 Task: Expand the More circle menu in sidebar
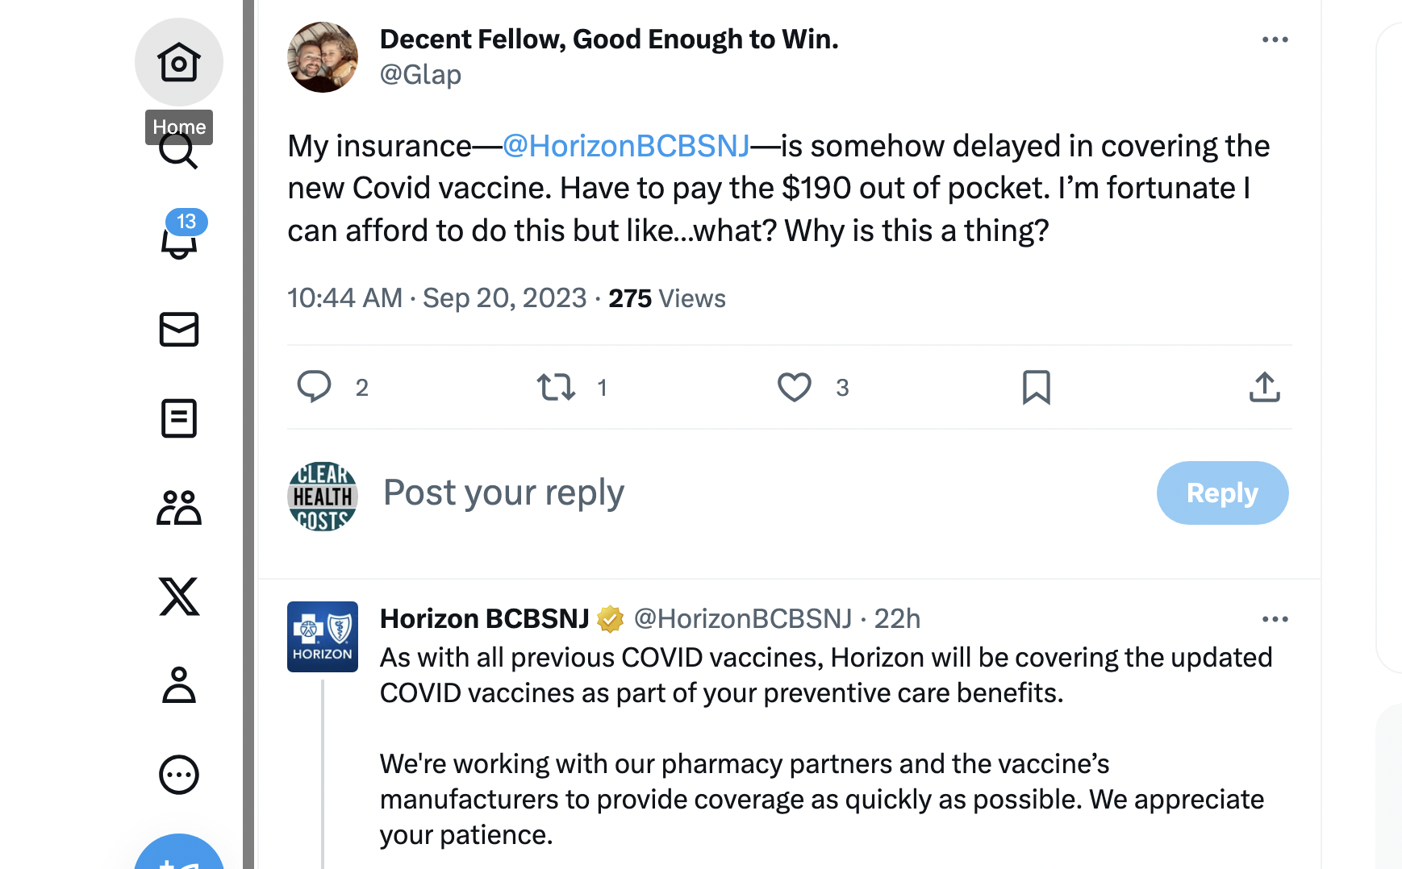[179, 775]
